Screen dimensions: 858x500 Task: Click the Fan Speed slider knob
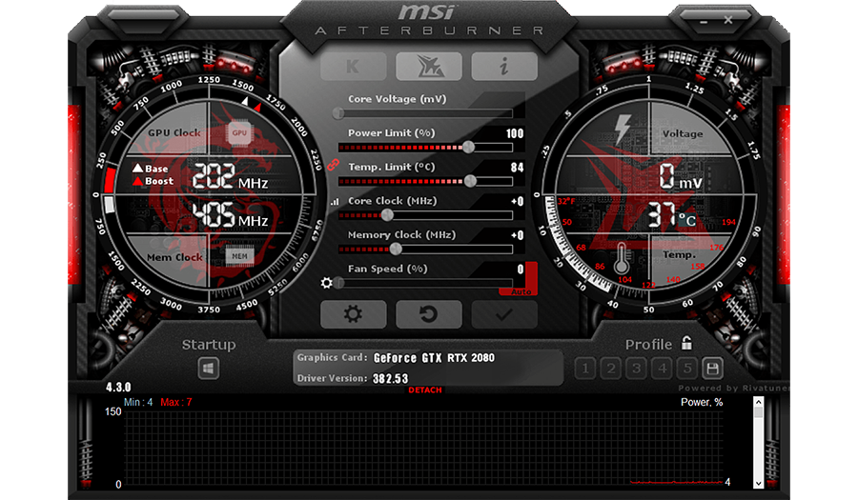pyautogui.click(x=338, y=283)
